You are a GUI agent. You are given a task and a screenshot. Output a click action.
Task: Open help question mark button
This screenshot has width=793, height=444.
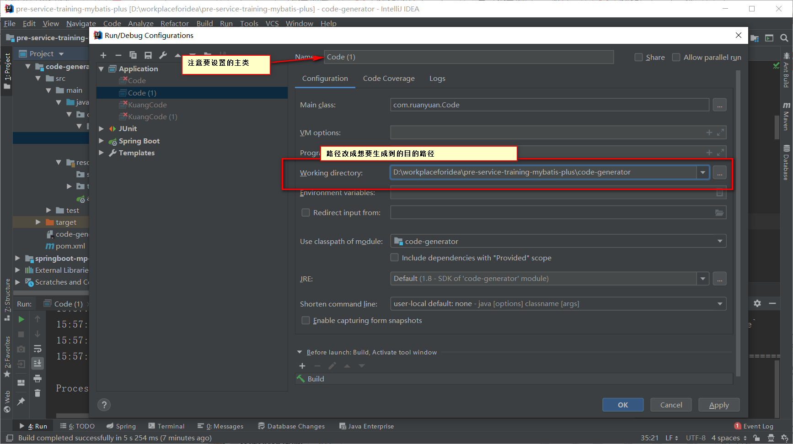pyautogui.click(x=104, y=405)
